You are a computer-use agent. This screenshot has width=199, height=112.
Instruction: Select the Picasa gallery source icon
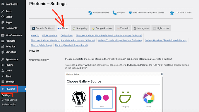click(149, 98)
